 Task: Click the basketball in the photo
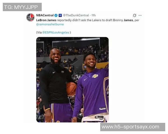[x=71, y=89]
